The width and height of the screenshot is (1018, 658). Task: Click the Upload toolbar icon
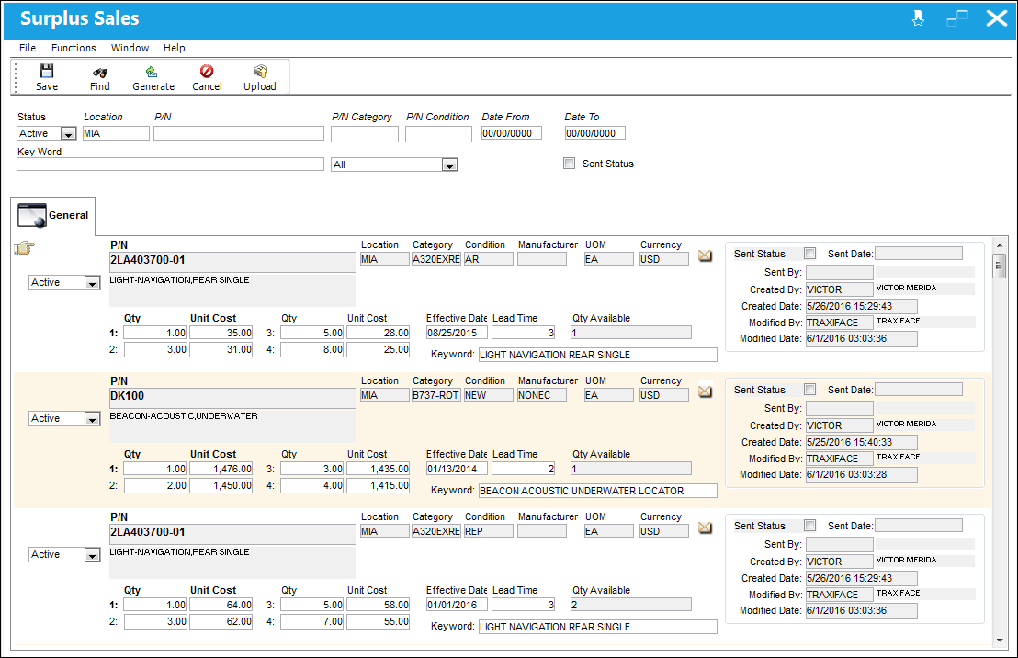click(260, 71)
